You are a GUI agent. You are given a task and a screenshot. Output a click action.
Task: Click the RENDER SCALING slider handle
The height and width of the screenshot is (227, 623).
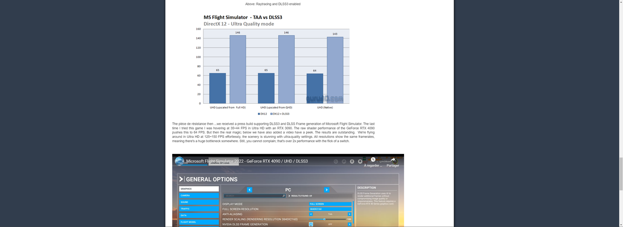(x=324, y=219)
